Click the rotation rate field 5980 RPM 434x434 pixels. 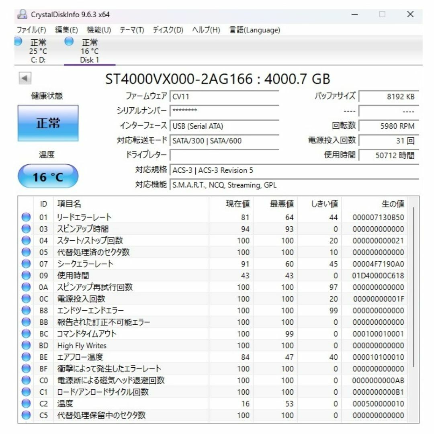[x=389, y=126]
